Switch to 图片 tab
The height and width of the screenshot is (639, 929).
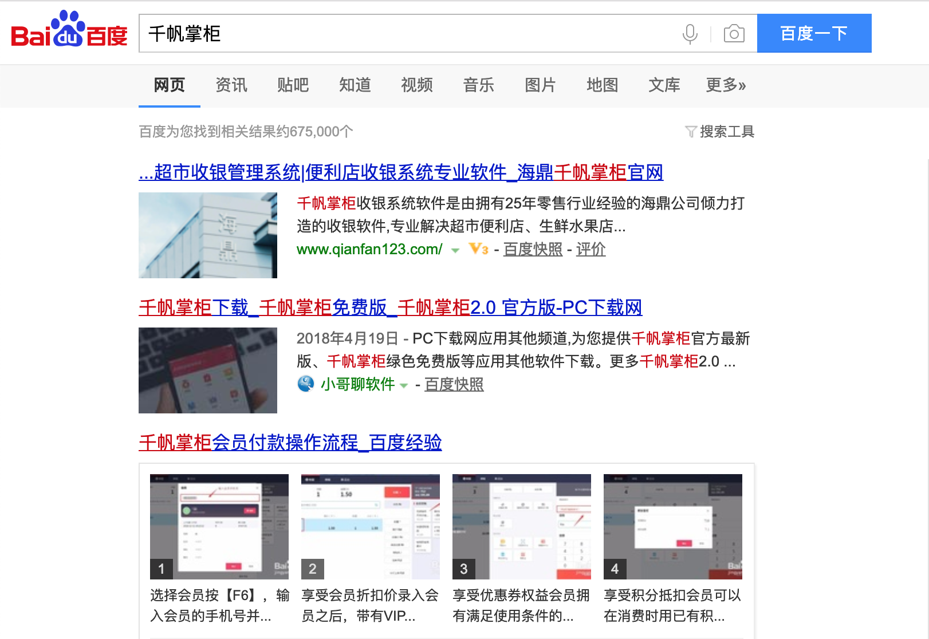point(541,85)
